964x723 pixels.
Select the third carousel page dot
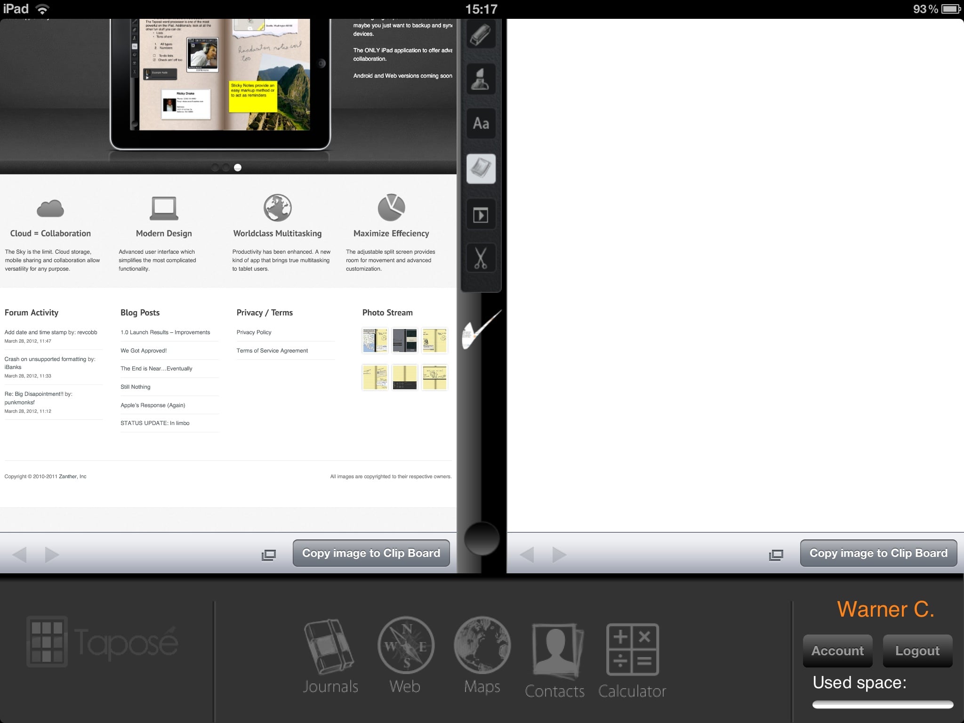(238, 167)
